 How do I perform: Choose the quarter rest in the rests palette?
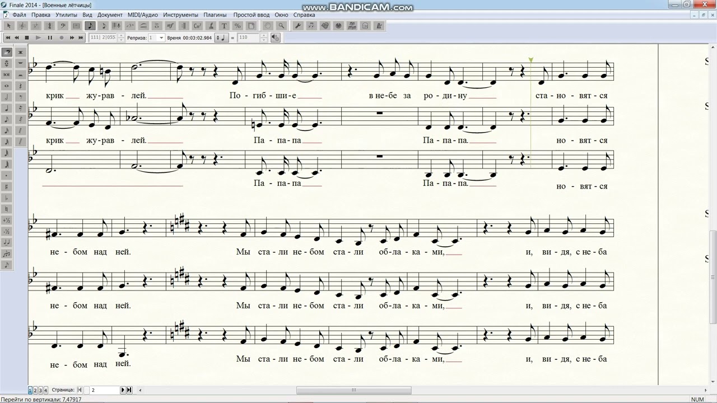[21, 85]
